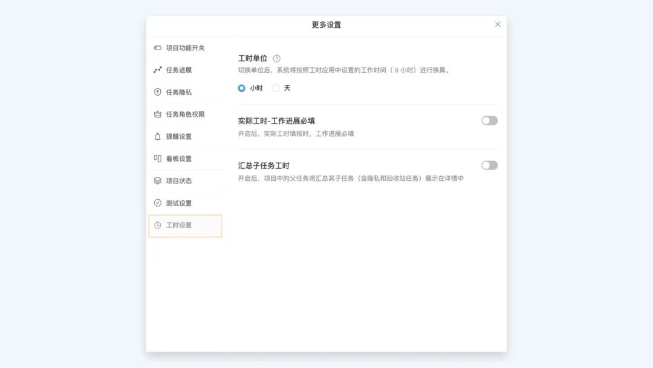Click the 测试设置 checkmark circle icon

(158, 203)
